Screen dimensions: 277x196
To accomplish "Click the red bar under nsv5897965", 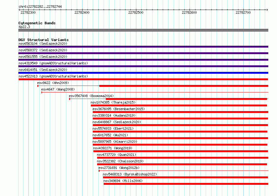I will pos(180,145).
